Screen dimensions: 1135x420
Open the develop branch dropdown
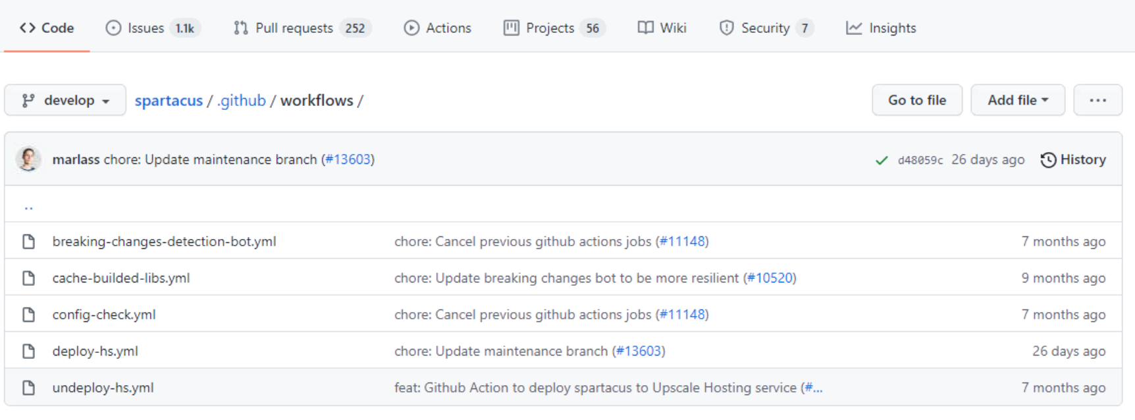click(x=65, y=100)
